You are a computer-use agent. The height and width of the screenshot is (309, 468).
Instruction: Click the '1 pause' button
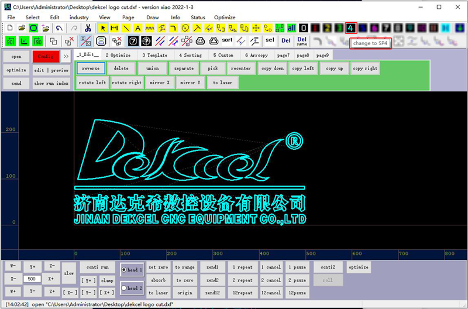[297, 267]
